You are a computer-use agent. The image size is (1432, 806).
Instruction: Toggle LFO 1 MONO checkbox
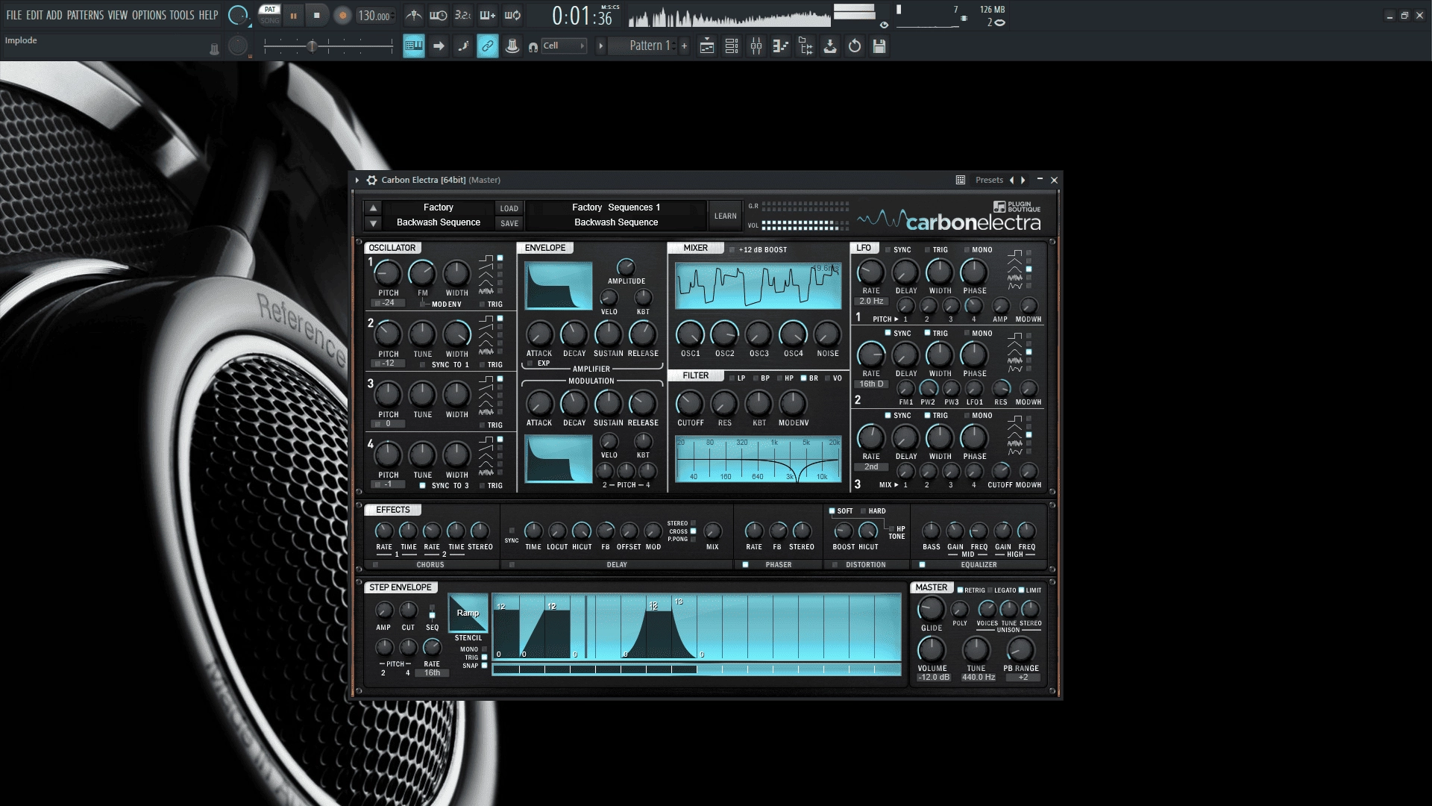click(x=967, y=250)
